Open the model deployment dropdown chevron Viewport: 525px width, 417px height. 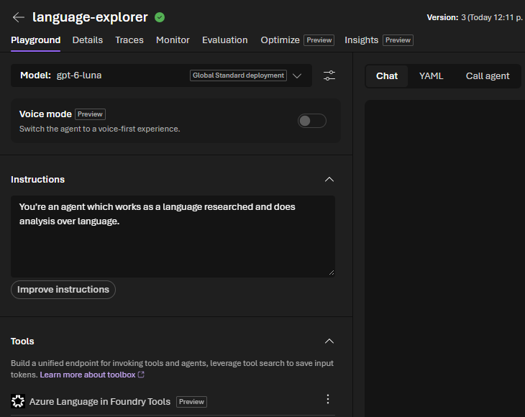pyautogui.click(x=296, y=75)
